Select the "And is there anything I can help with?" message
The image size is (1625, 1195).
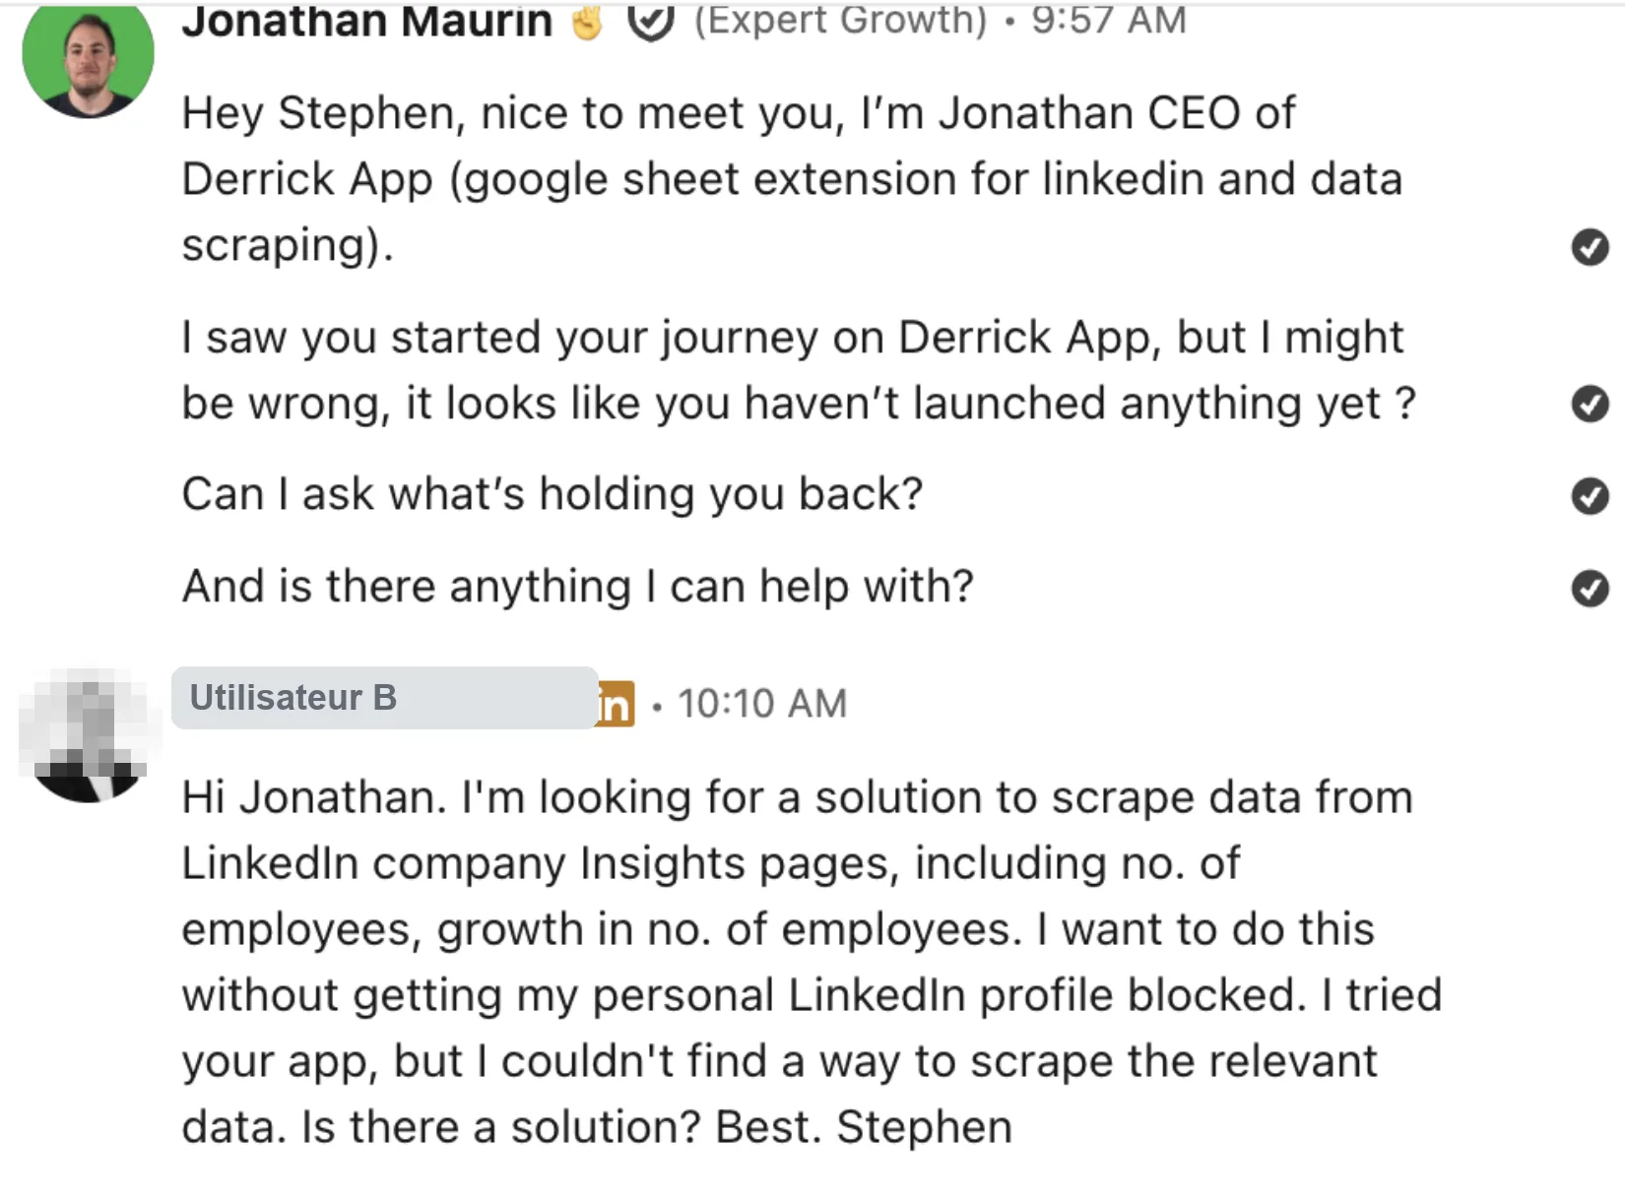[x=578, y=587]
